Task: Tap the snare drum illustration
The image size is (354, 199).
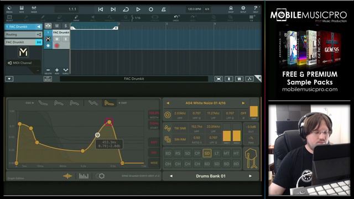Action: point(251,159)
